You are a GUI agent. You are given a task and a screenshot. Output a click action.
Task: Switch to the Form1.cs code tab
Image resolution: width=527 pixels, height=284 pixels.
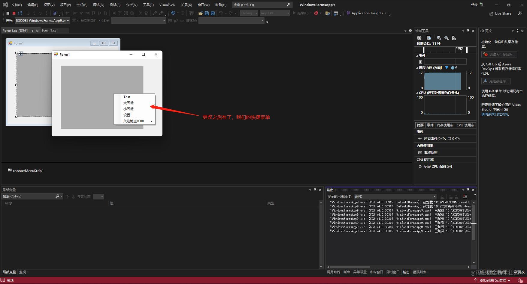(49, 31)
